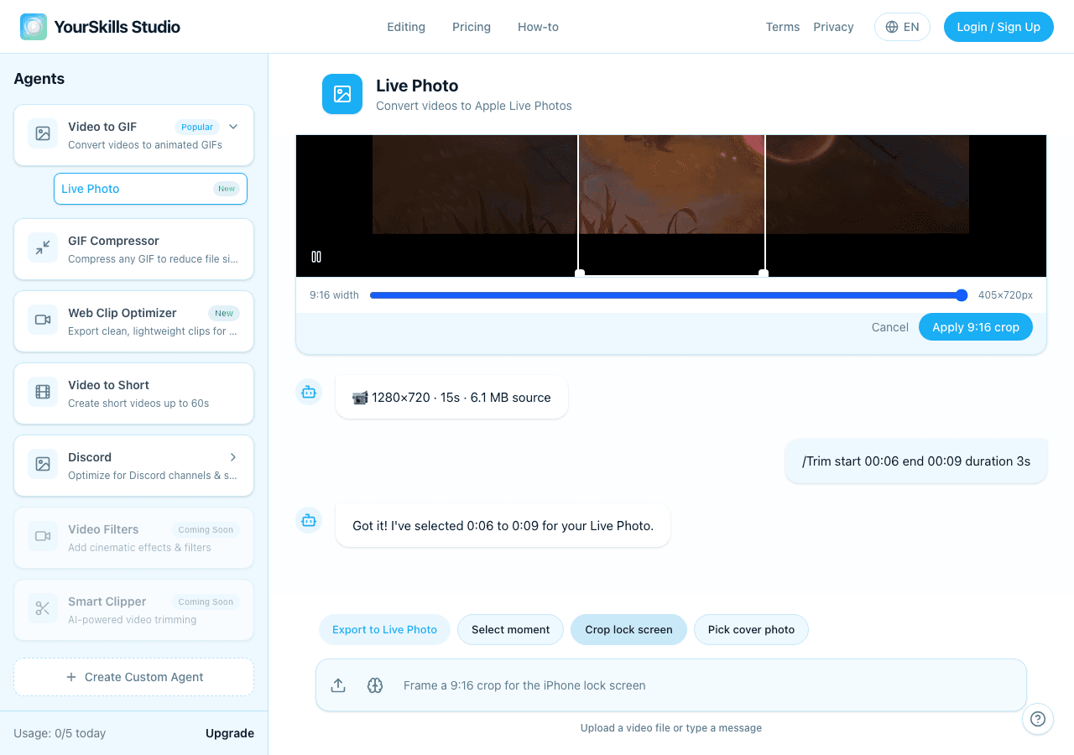This screenshot has width=1074, height=755.
Task: Click the Upgrade link
Action: 230,733
